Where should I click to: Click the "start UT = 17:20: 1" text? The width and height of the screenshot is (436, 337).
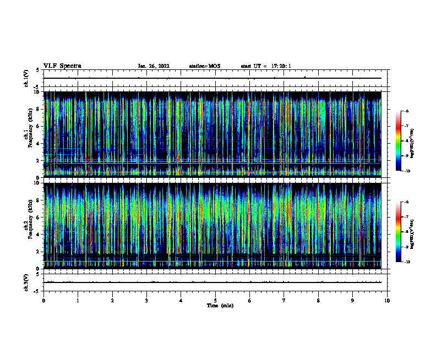[266, 66]
